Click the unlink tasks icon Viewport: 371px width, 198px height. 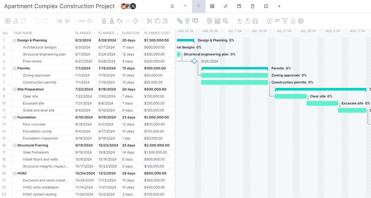tap(90, 21)
